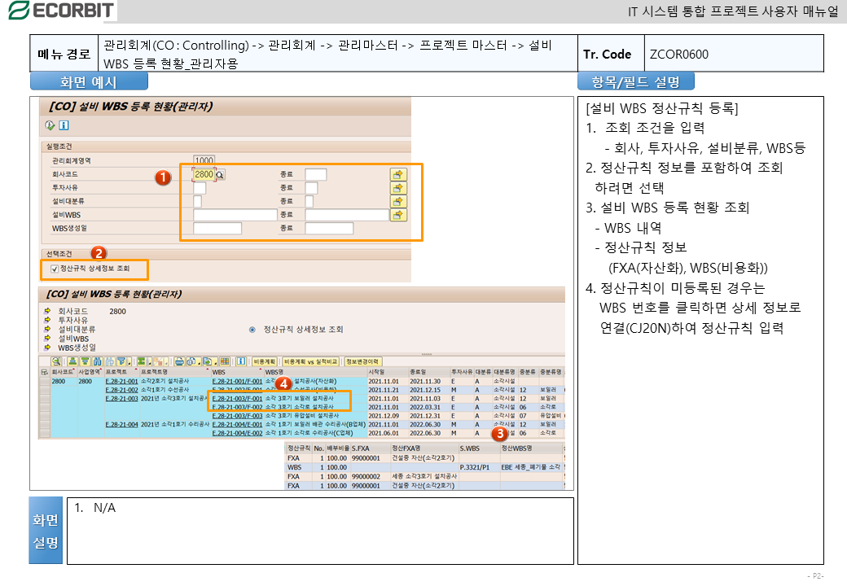Click the S.FXA column header

(x=370, y=448)
